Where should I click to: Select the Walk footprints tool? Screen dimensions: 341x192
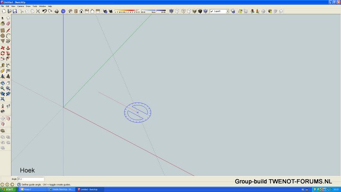pos(8,106)
